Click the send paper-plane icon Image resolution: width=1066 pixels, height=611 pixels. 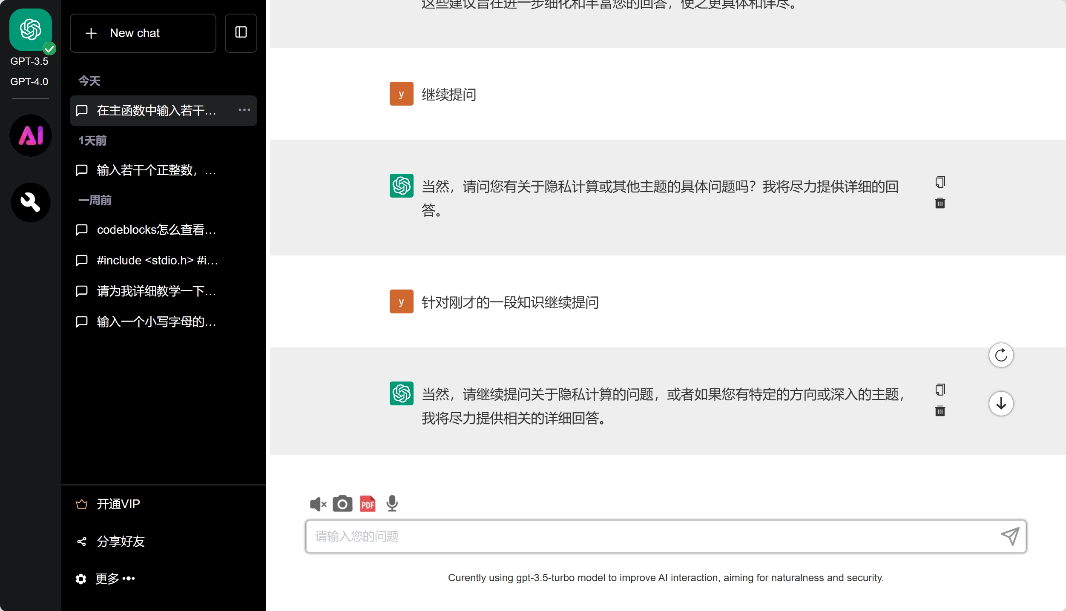pos(1010,536)
